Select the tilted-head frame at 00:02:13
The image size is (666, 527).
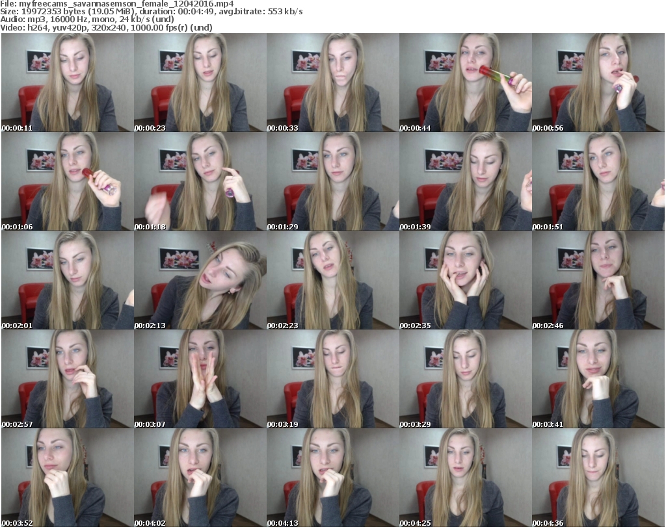click(200, 280)
